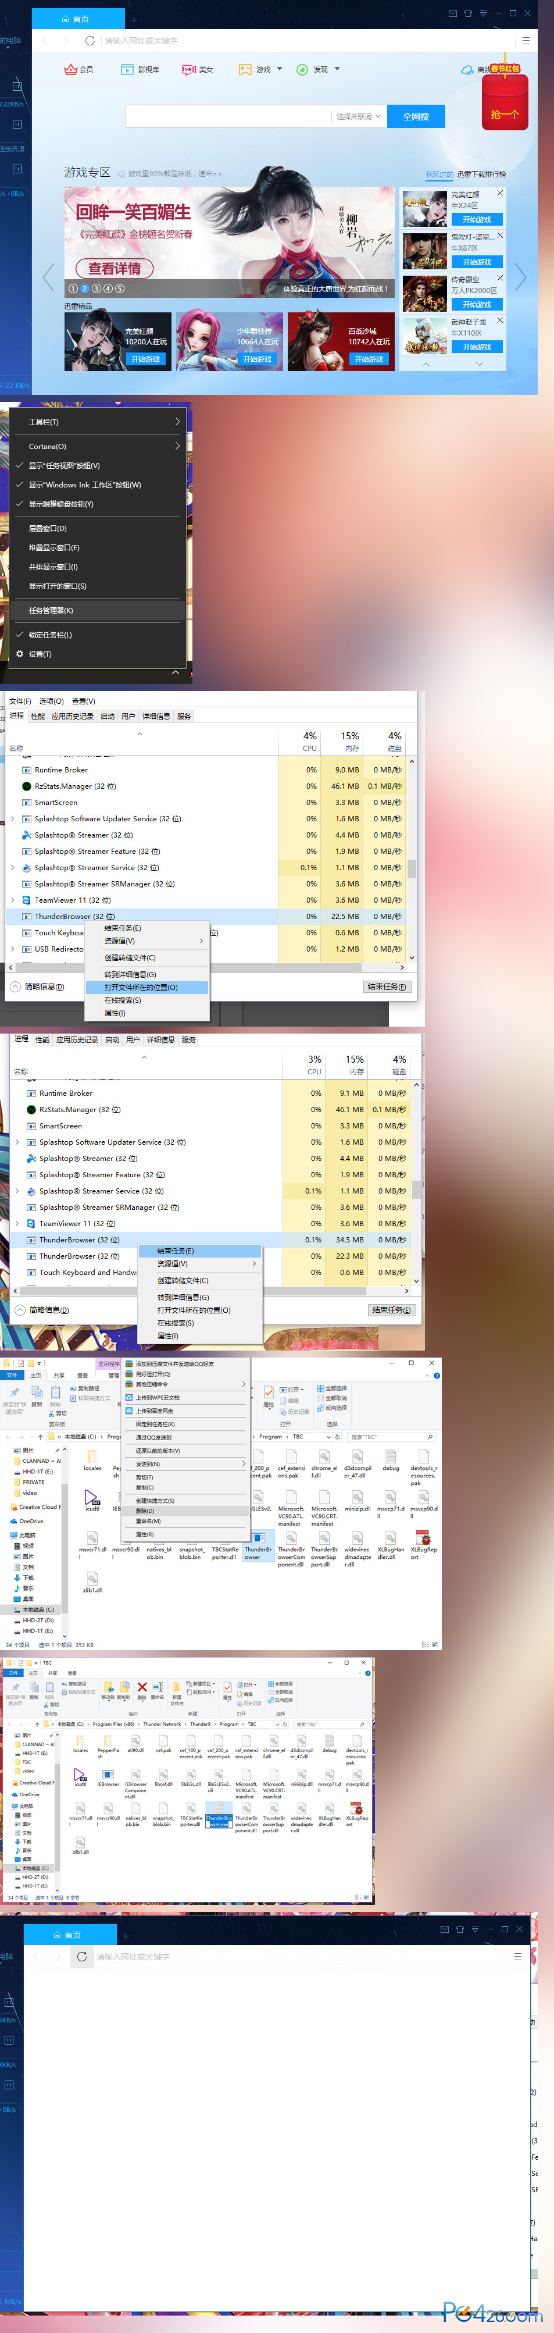Click the 查看详情 banner button
554x2333 pixels.
tap(115, 268)
